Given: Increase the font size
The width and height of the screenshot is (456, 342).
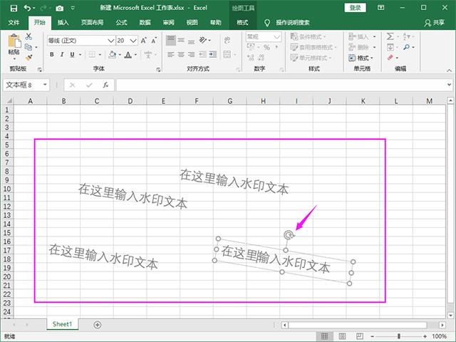Looking at the screenshot, I should tap(143, 41).
